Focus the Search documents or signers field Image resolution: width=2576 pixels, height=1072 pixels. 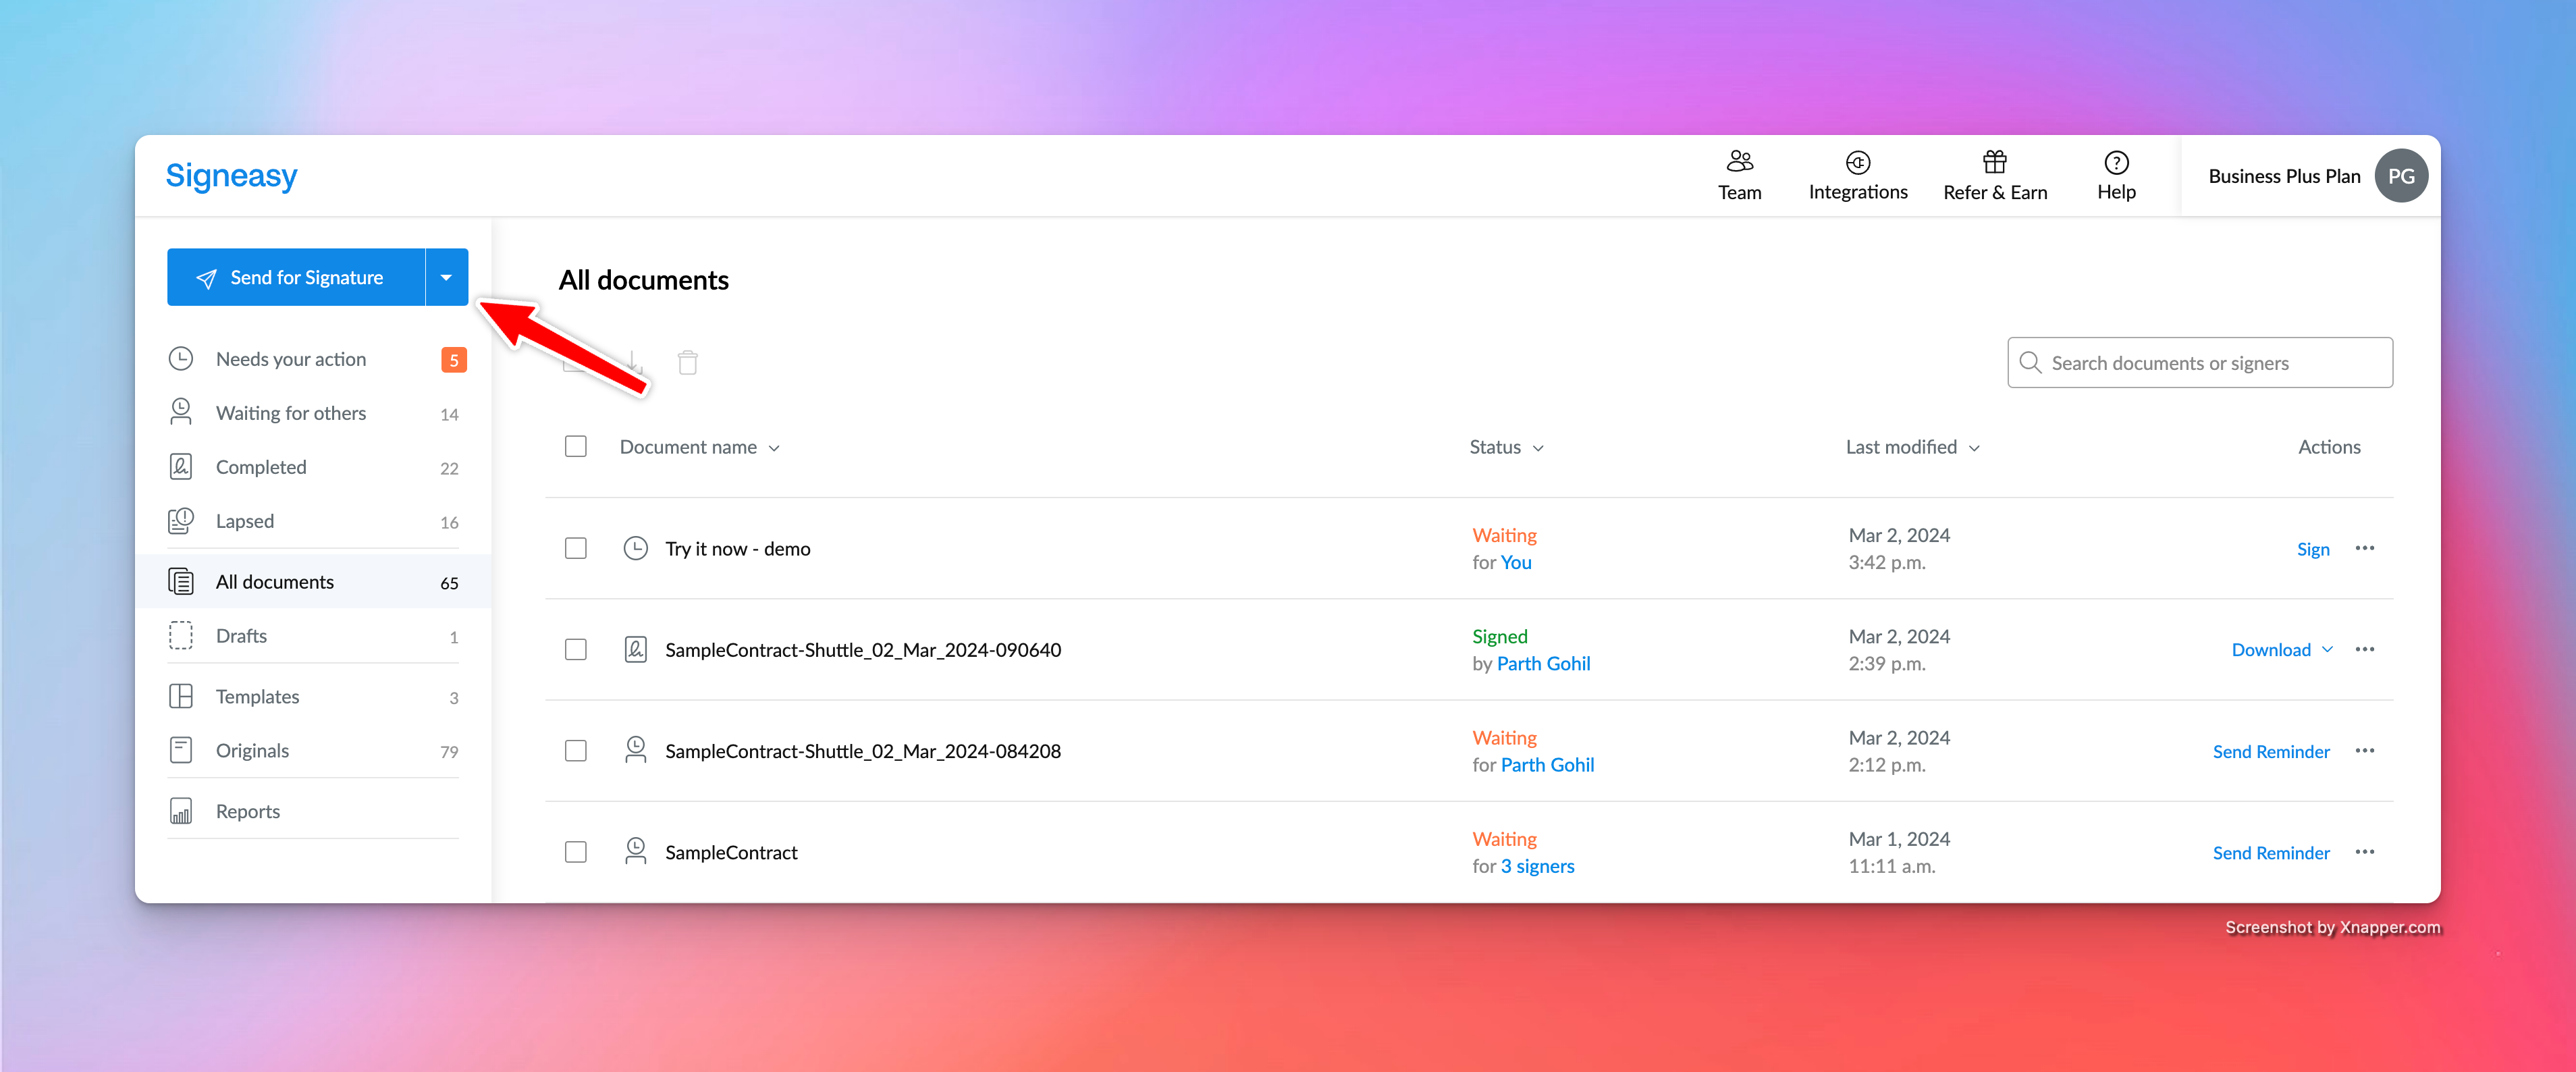pyautogui.click(x=2199, y=362)
